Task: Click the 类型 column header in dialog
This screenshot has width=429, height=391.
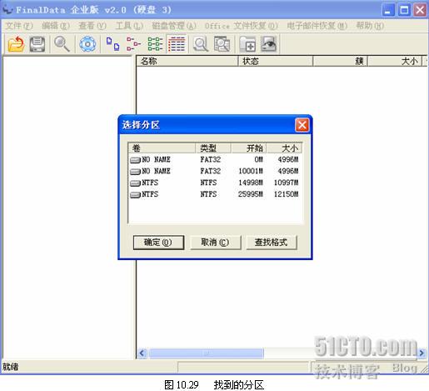Action: coord(213,148)
